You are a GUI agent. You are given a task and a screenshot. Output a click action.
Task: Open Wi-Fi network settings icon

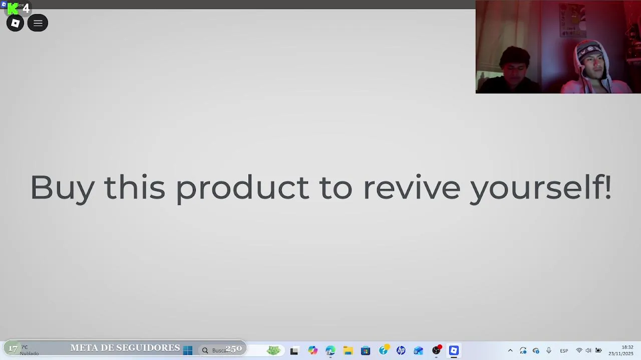click(x=579, y=350)
